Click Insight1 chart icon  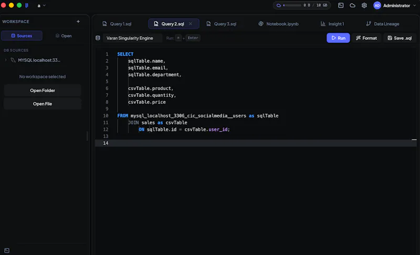point(323,24)
